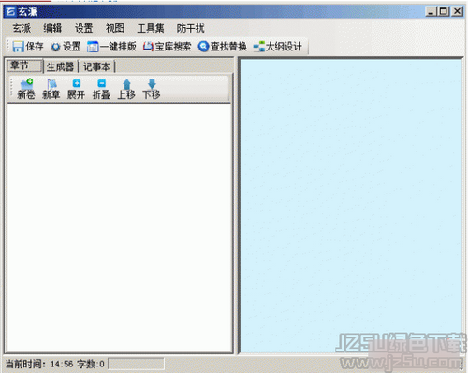468x373 pixels.
Task: Open the 设置 menu in menu bar
Action: (83, 28)
